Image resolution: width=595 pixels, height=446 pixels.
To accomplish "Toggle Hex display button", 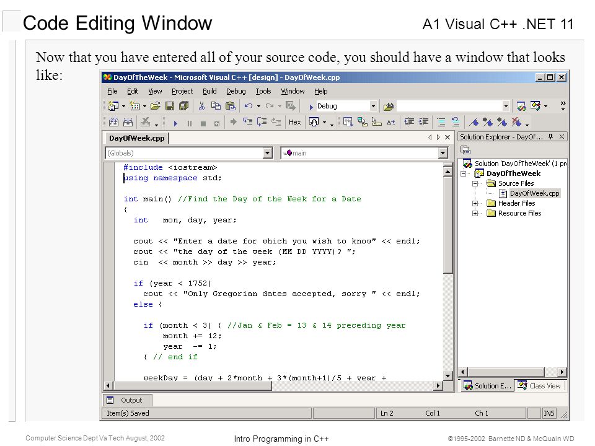I will pos(295,122).
